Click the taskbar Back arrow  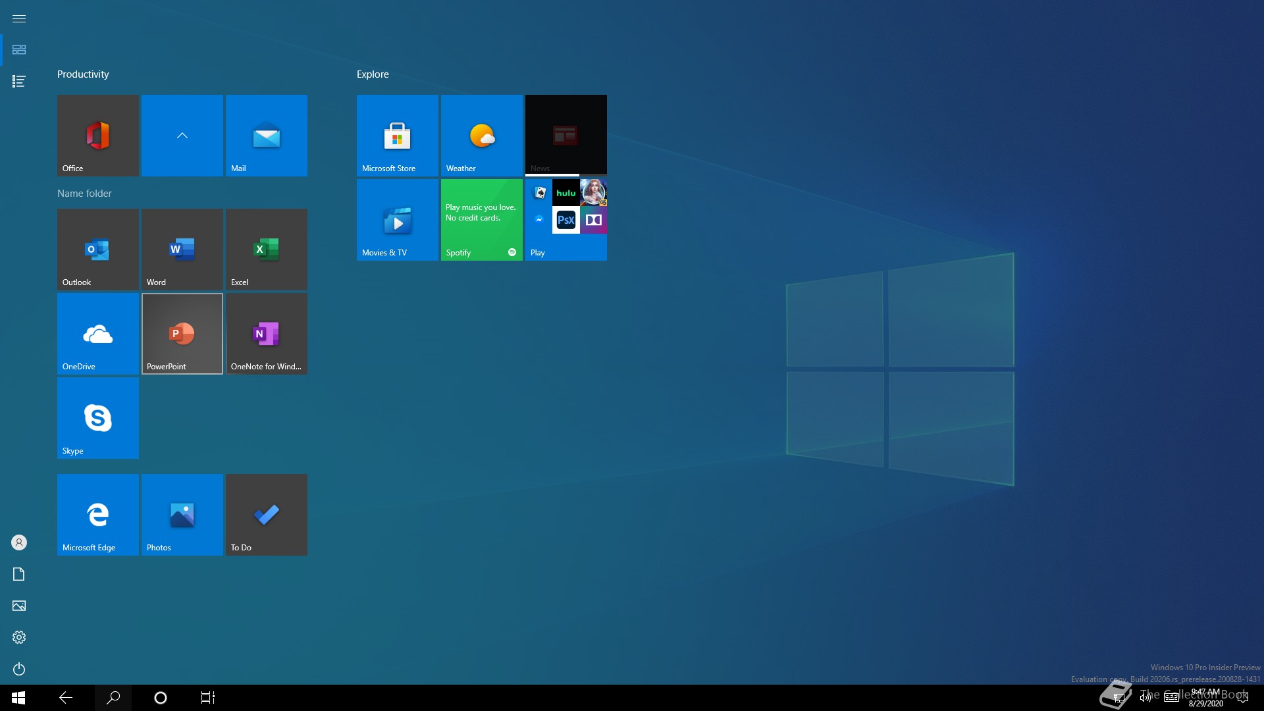(x=66, y=698)
